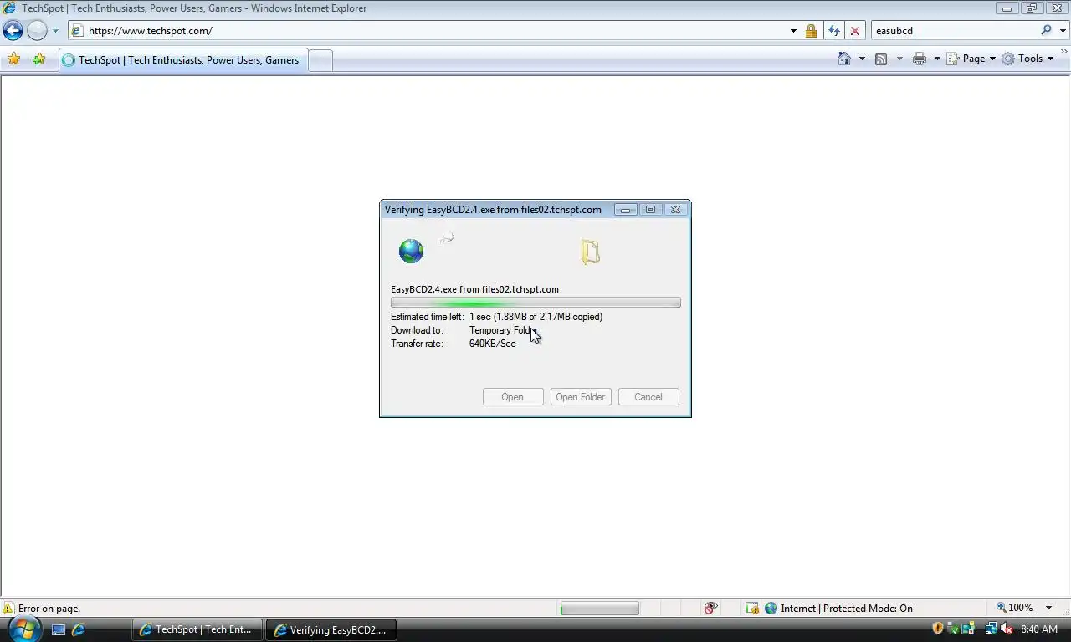Expand the feeds dropdown arrow
1071x642 pixels.
899,59
